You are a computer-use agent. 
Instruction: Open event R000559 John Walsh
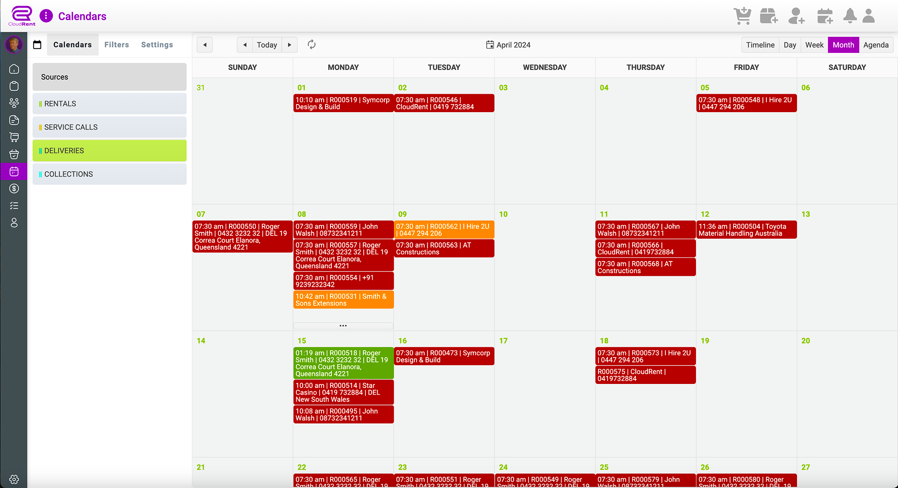(343, 230)
